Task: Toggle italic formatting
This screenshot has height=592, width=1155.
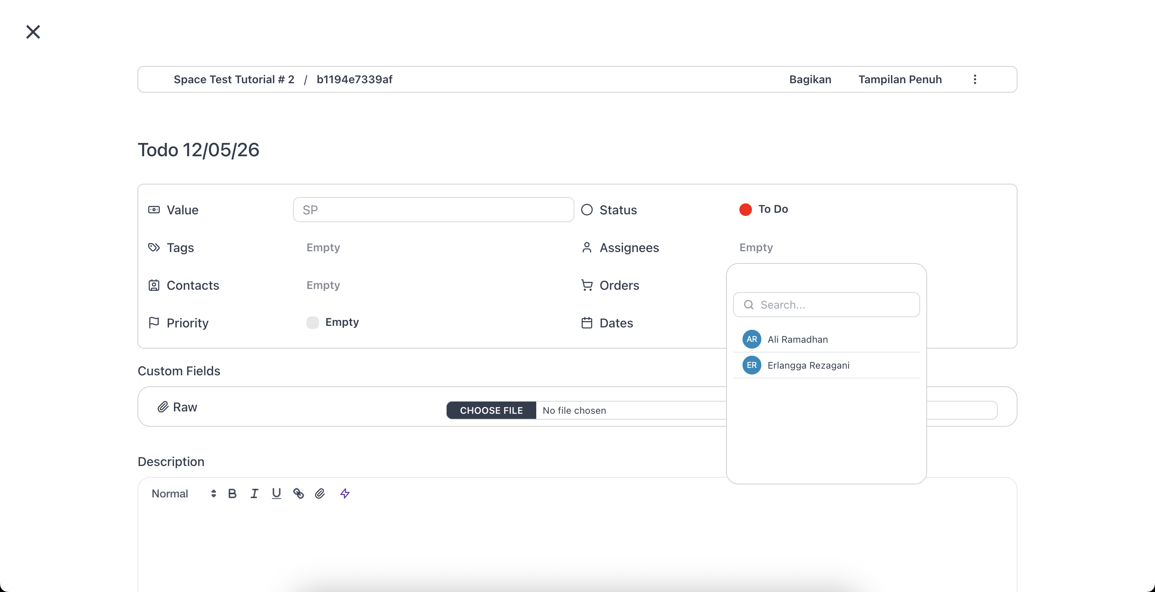Action: pyautogui.click(x=254, y=493)
